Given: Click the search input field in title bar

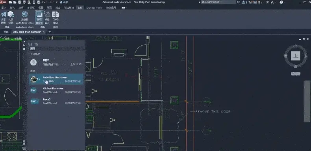Looking at the screenshot, I should (x=218, y=2).
